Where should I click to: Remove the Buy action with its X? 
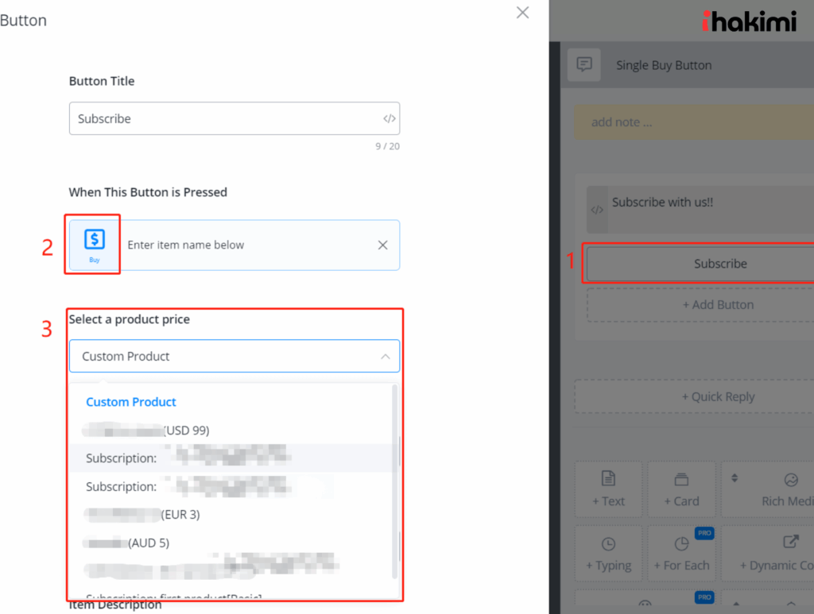[x=382, y=245]
